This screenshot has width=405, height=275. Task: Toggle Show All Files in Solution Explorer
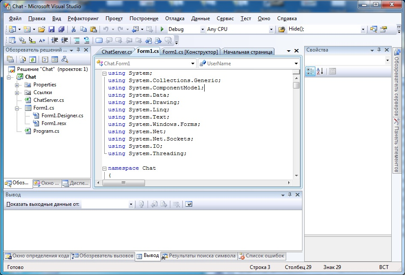22,59
